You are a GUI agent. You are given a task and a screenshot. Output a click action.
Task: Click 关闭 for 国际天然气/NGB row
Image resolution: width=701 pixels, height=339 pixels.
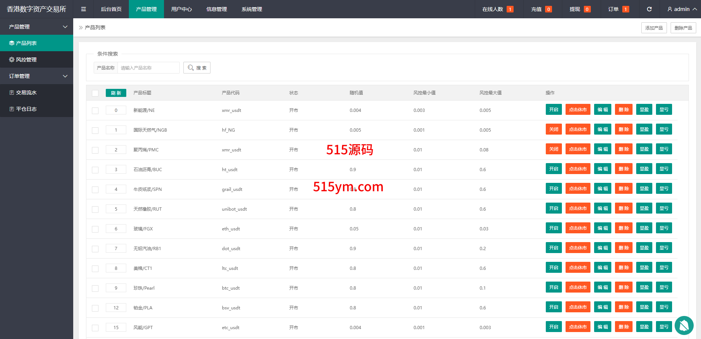(x=553, y=129)
